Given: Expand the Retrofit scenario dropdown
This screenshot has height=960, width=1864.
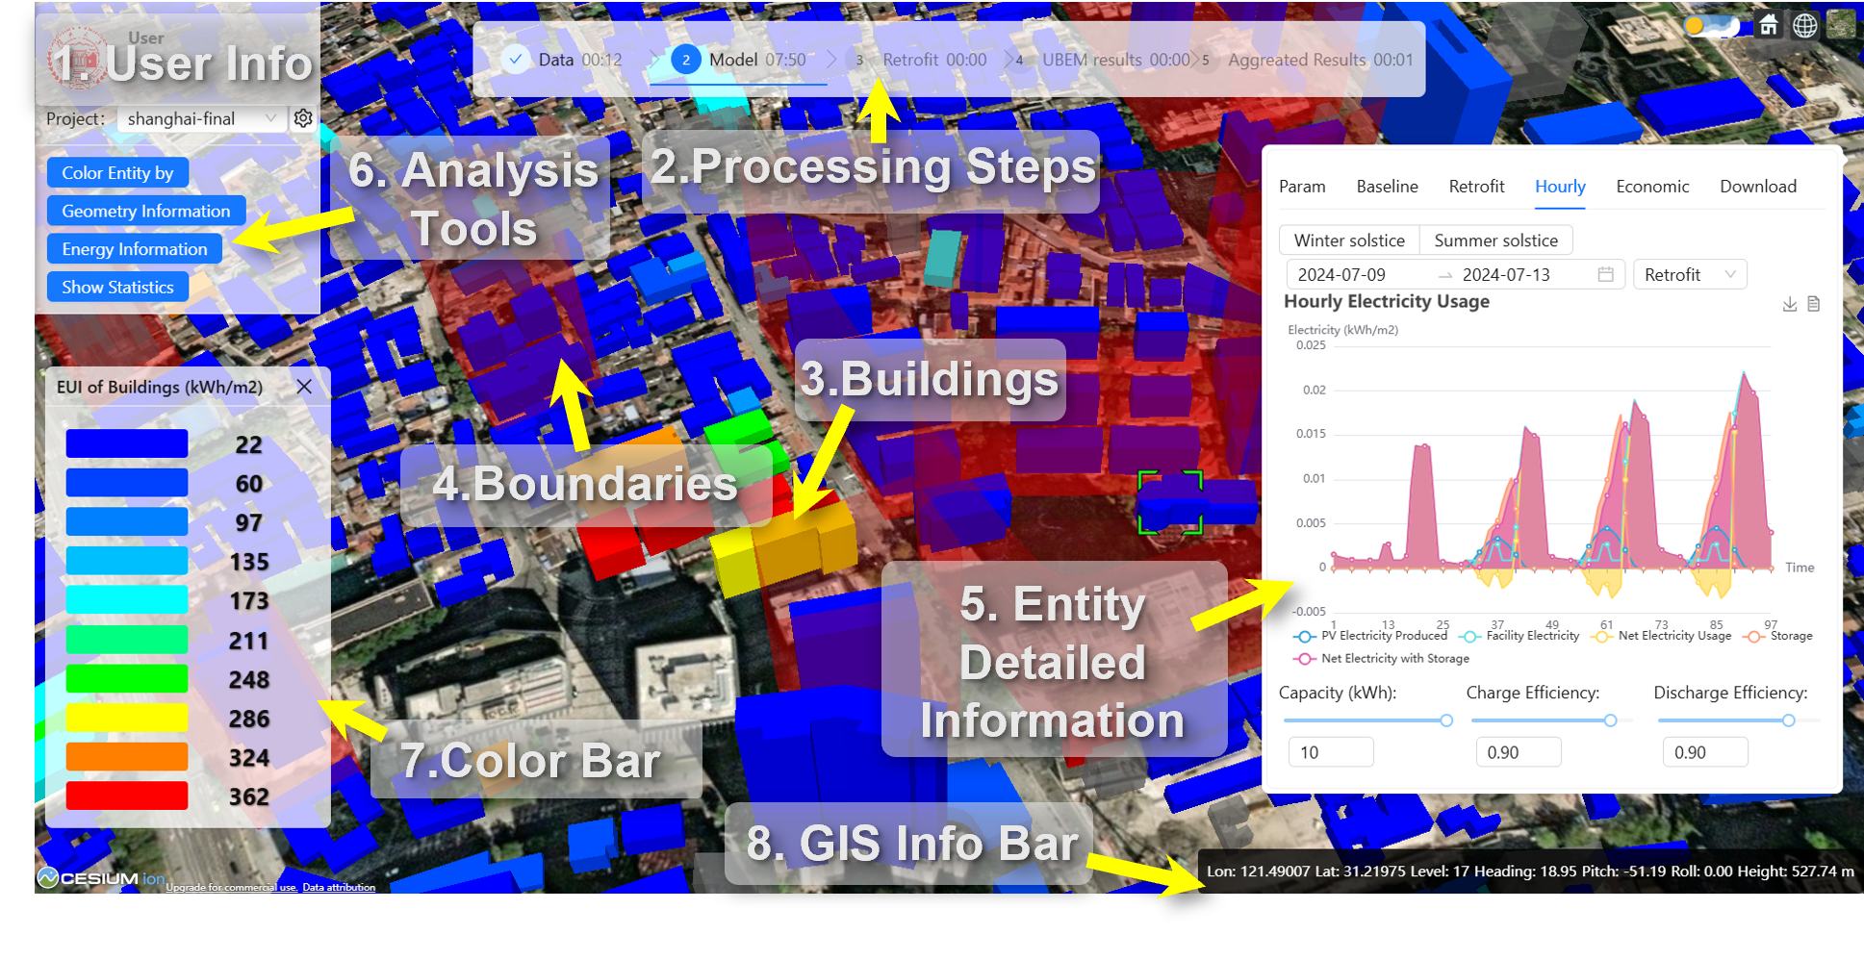Looking at the screenshot, I should [1690, 274].
